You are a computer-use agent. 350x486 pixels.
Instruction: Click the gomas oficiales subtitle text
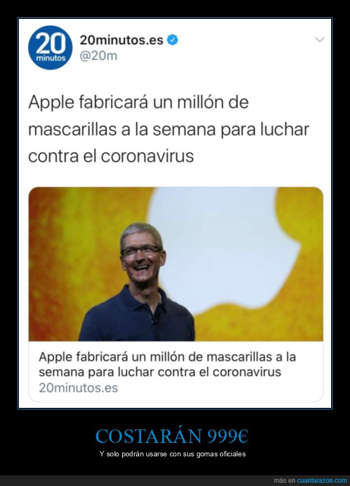point(172,454)
